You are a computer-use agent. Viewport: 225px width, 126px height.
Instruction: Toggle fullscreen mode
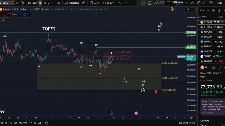tap(205, 3)
